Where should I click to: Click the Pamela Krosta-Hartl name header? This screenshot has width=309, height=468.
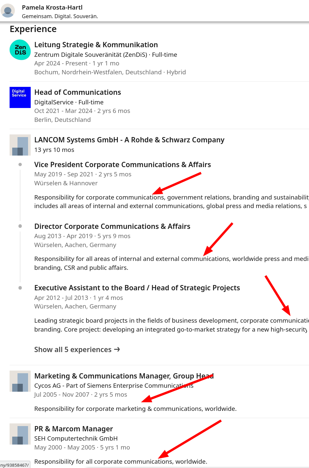click(x=52, y=7)
